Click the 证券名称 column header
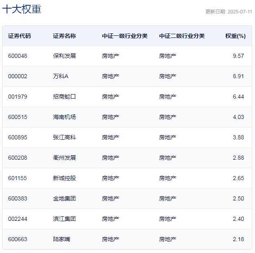Viewport: 255px width, 253px height. (x=64, y=36)
